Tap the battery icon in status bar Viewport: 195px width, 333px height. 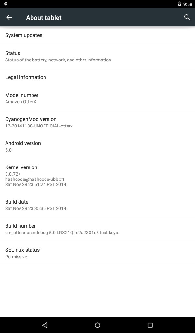click(179, 4)
